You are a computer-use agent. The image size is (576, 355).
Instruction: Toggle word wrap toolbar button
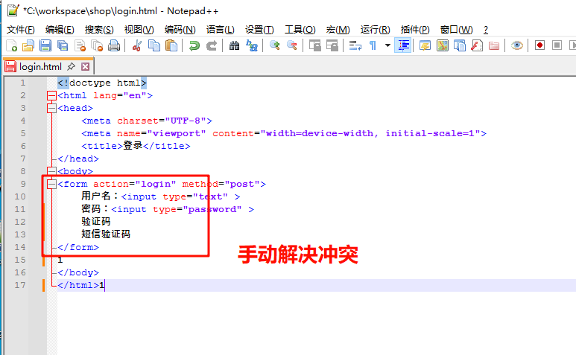tap(355, 46)
